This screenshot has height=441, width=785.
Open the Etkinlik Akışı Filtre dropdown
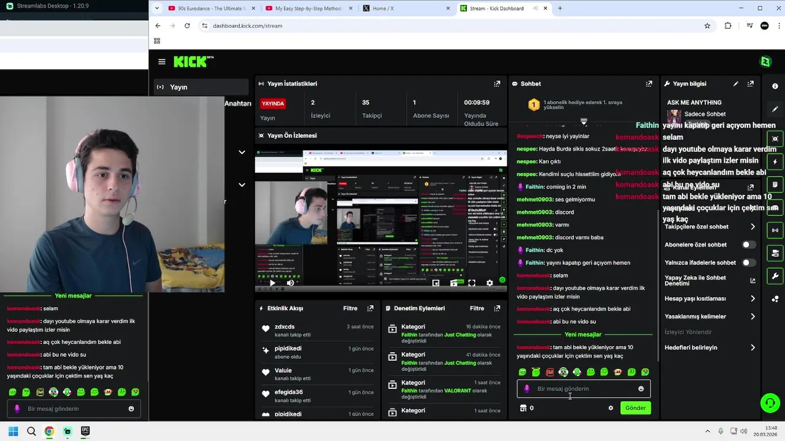[350, 309]
